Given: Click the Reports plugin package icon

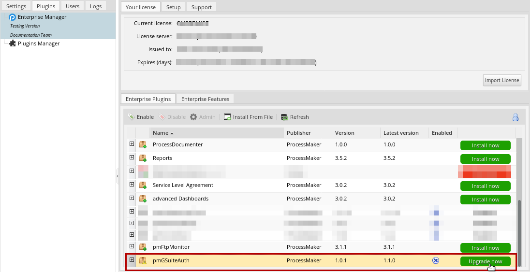Looking at the screenshot, I should point(143,158).
